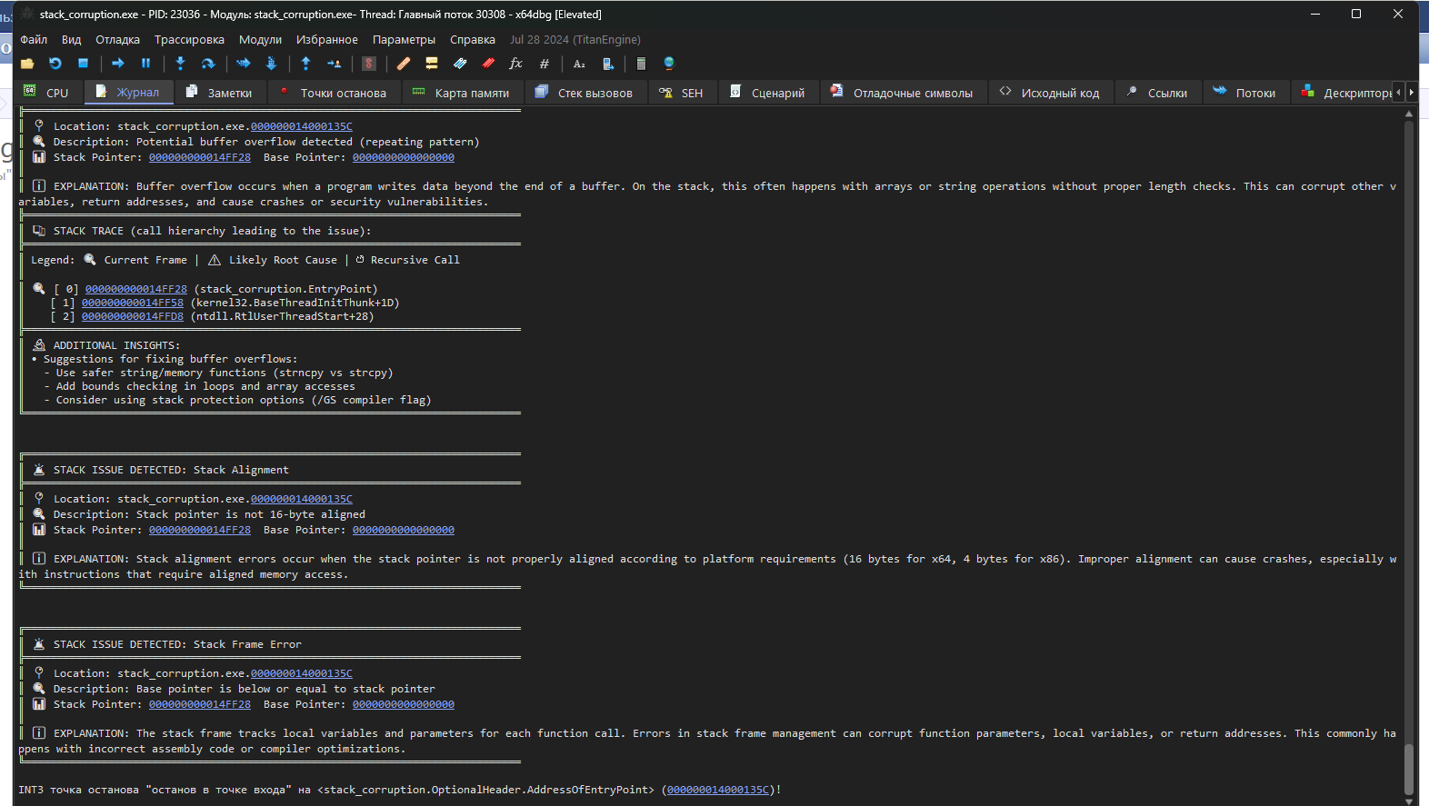
Task: Execute till return with the up arrow icon
Action: click(305, 64)
